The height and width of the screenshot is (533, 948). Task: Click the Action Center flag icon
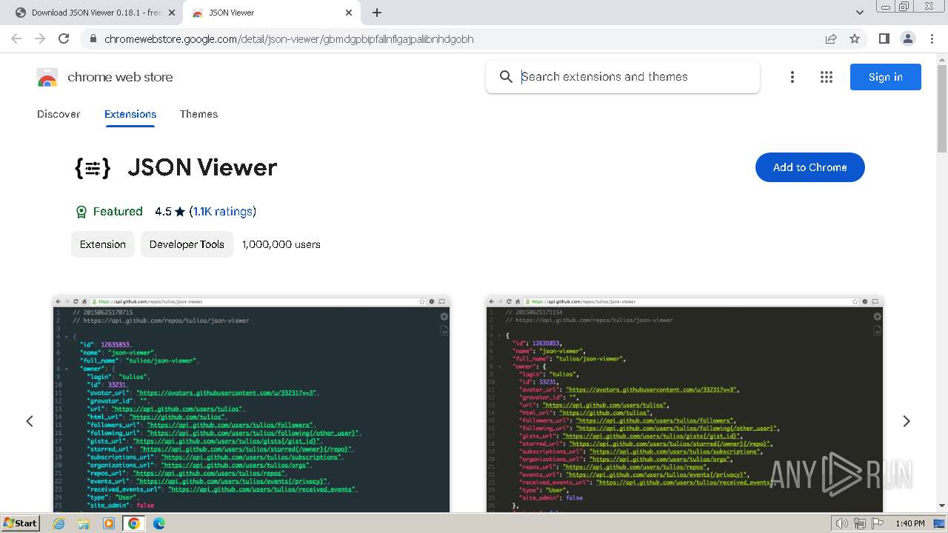coord(876,523)
